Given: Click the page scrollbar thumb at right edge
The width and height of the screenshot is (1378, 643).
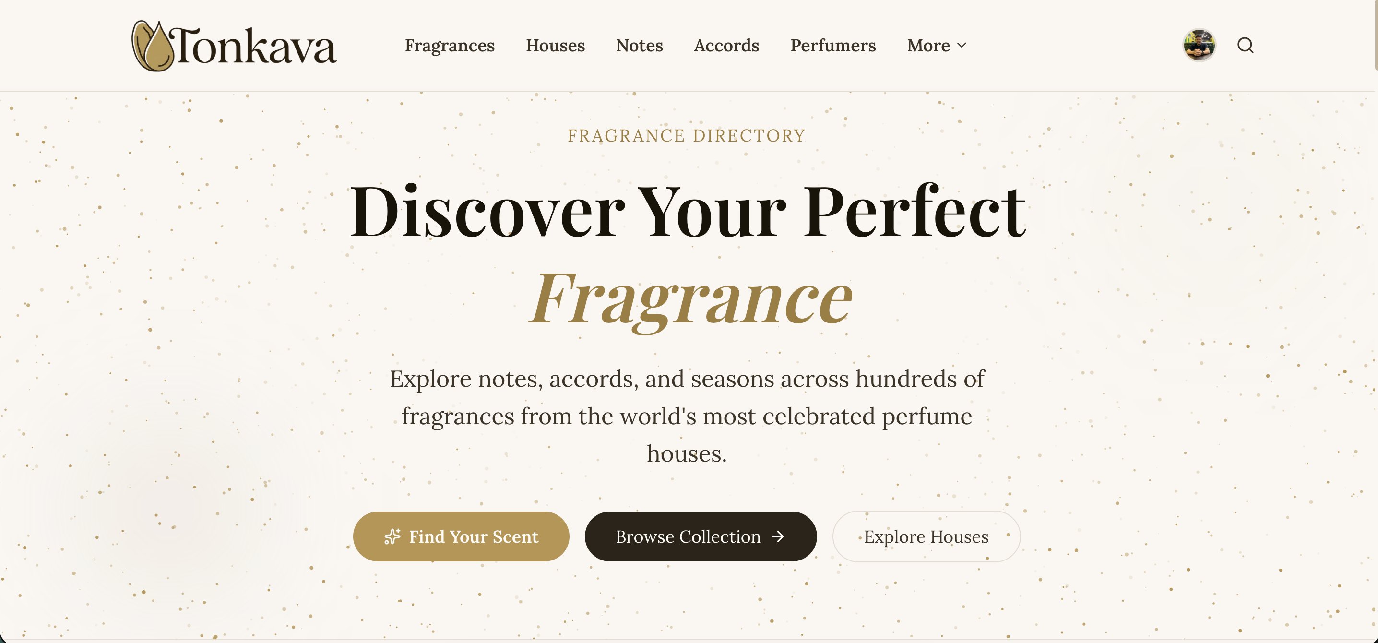Looking at the screenshot, I should click(1375, 35).
